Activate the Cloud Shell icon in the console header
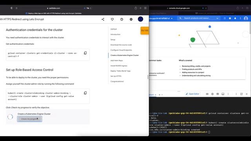 pyautogui.click(x=225, y=18)
